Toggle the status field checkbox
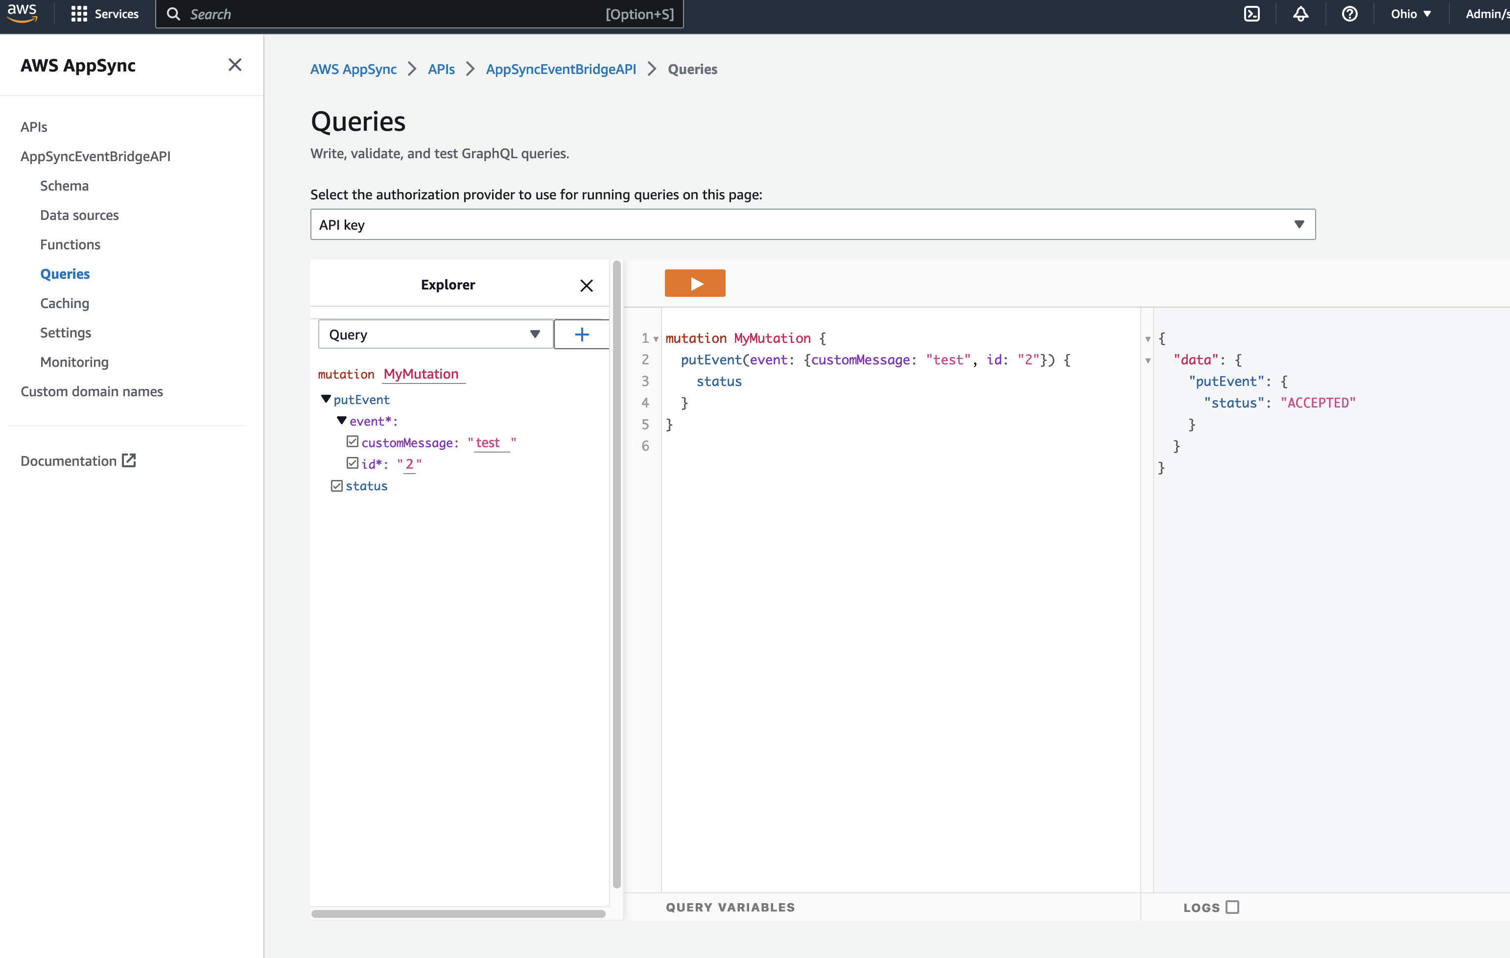This screenshot has height=958, width=1510. (337, 485)
